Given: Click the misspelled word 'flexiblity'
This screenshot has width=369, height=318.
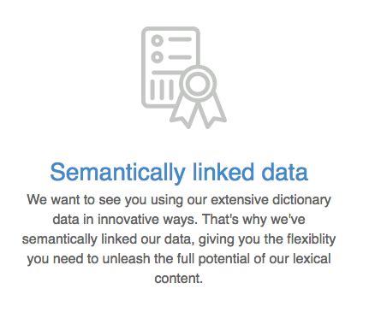Looking at the screenshot, I should click(x=312, y=239).
